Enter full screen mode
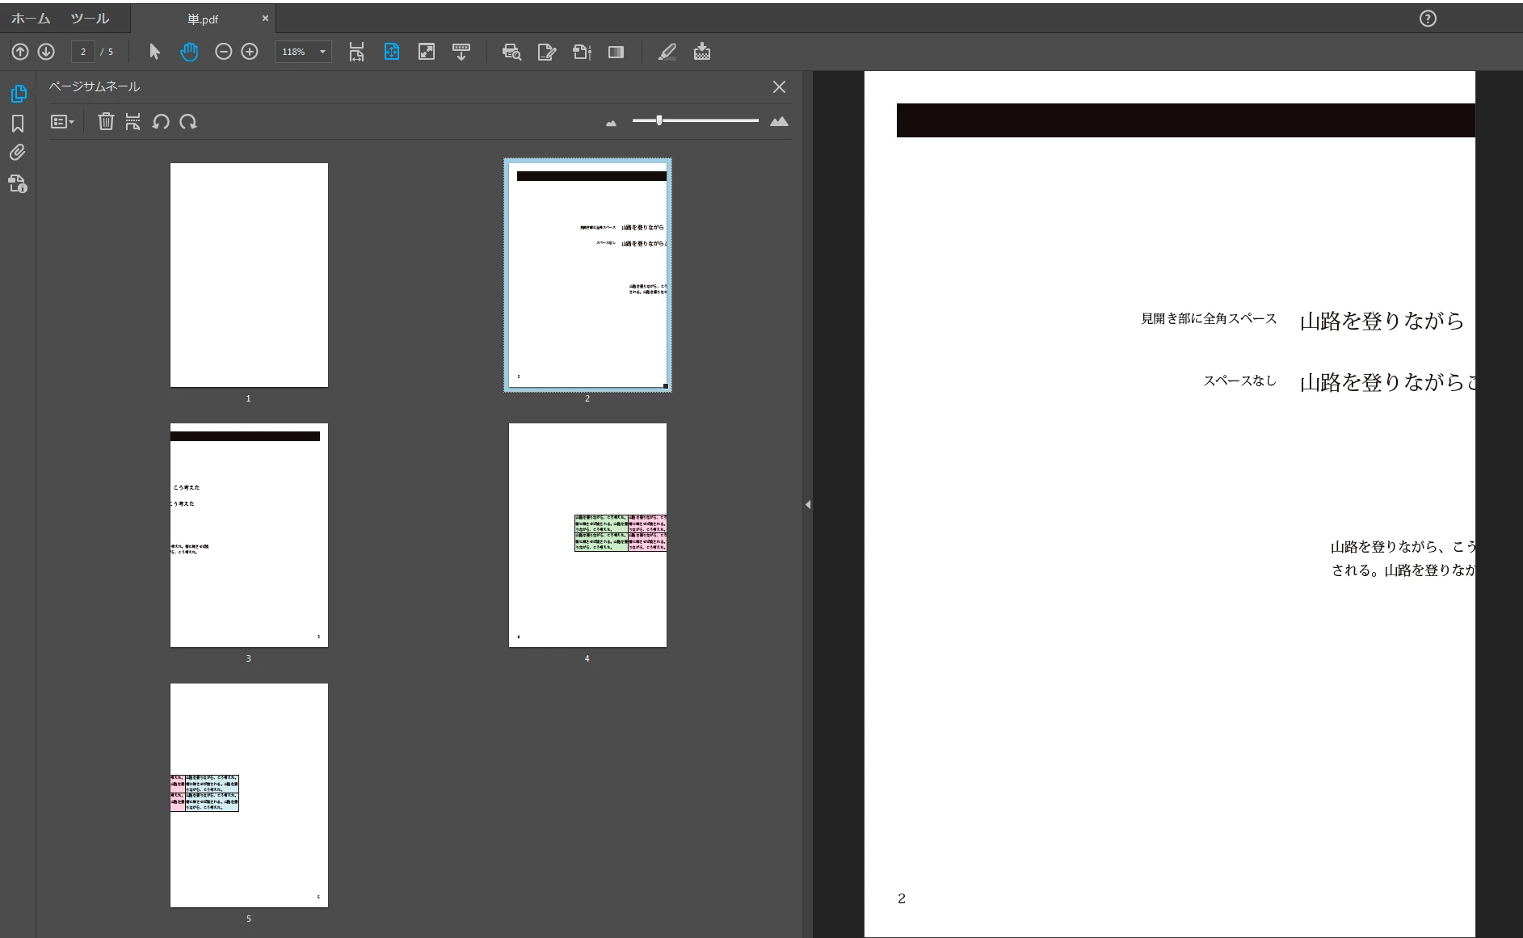The image size is (1523, 938). coord(427,52)
